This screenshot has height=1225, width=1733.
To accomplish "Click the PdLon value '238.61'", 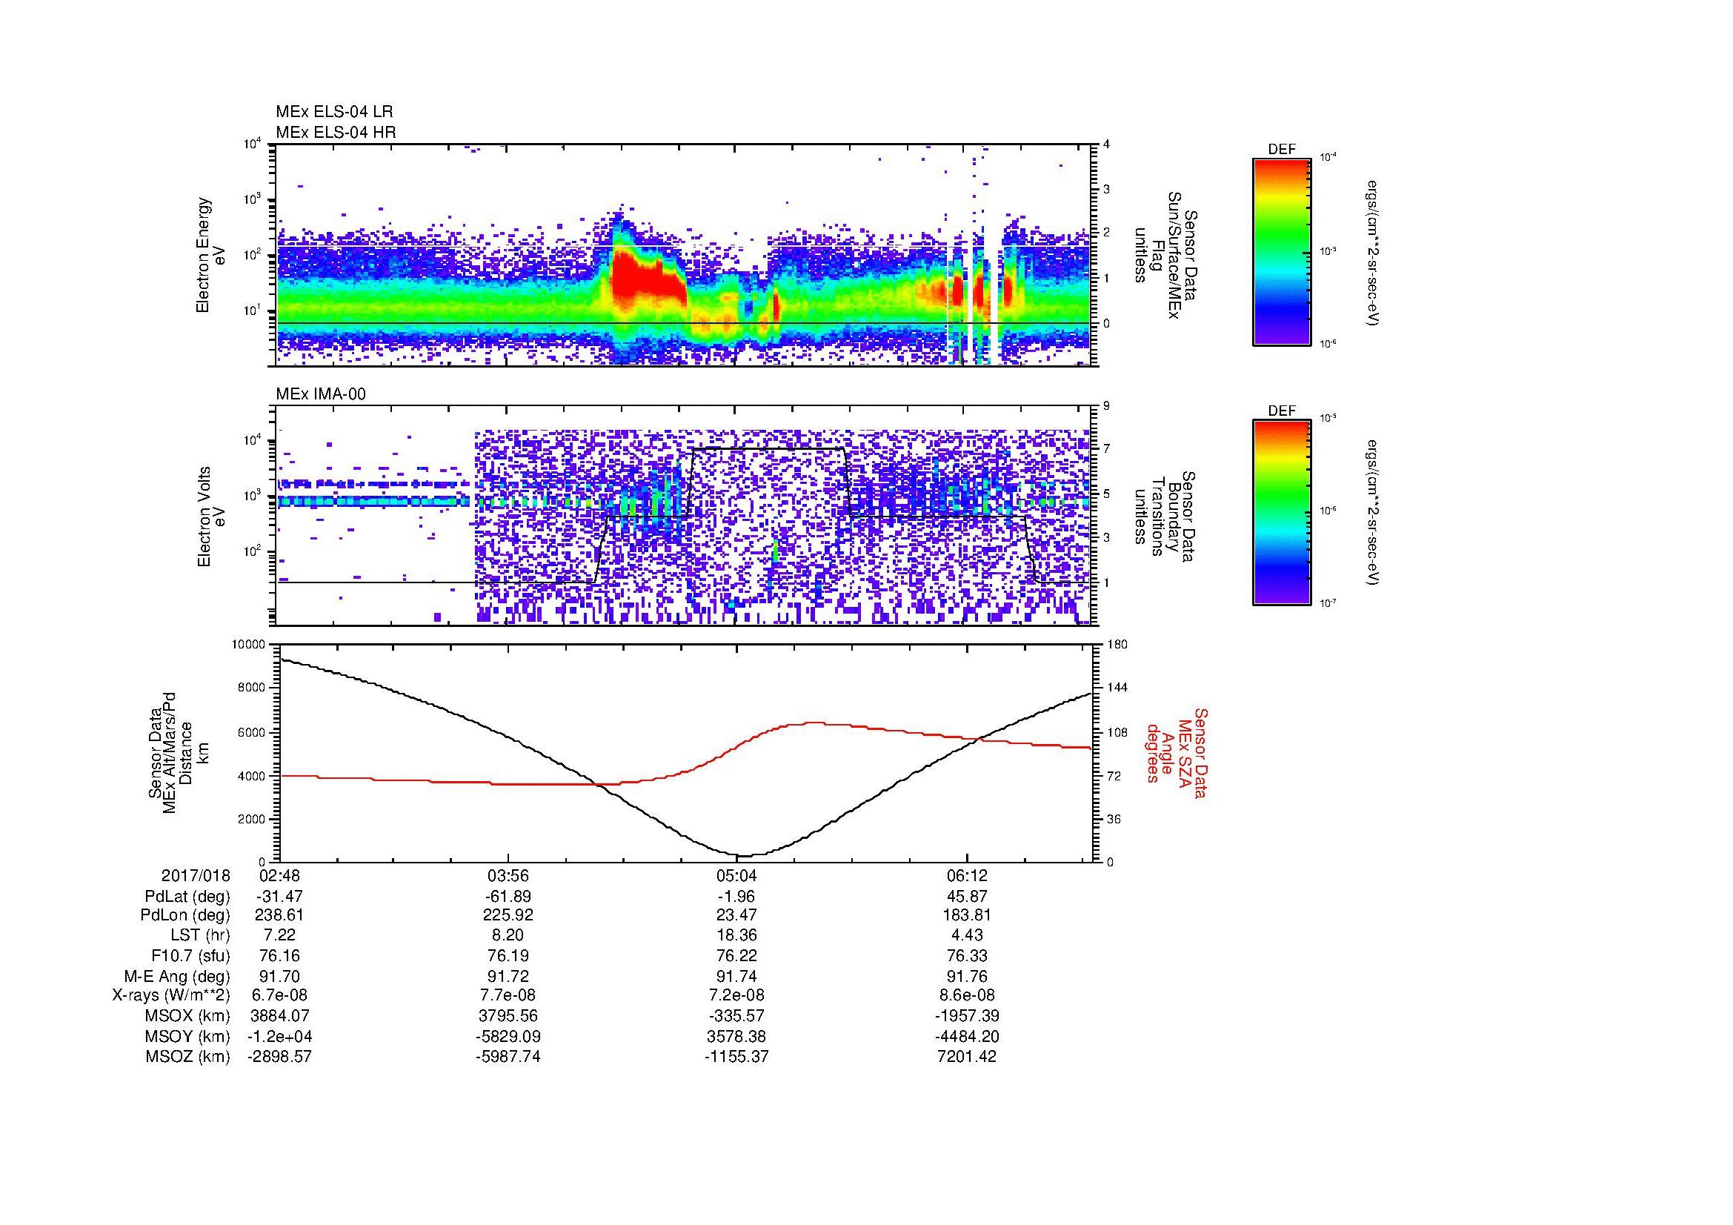I will point(280,915).
